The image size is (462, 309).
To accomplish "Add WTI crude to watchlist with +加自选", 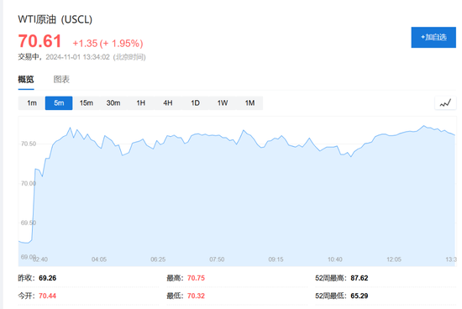I will pos(433,38).
